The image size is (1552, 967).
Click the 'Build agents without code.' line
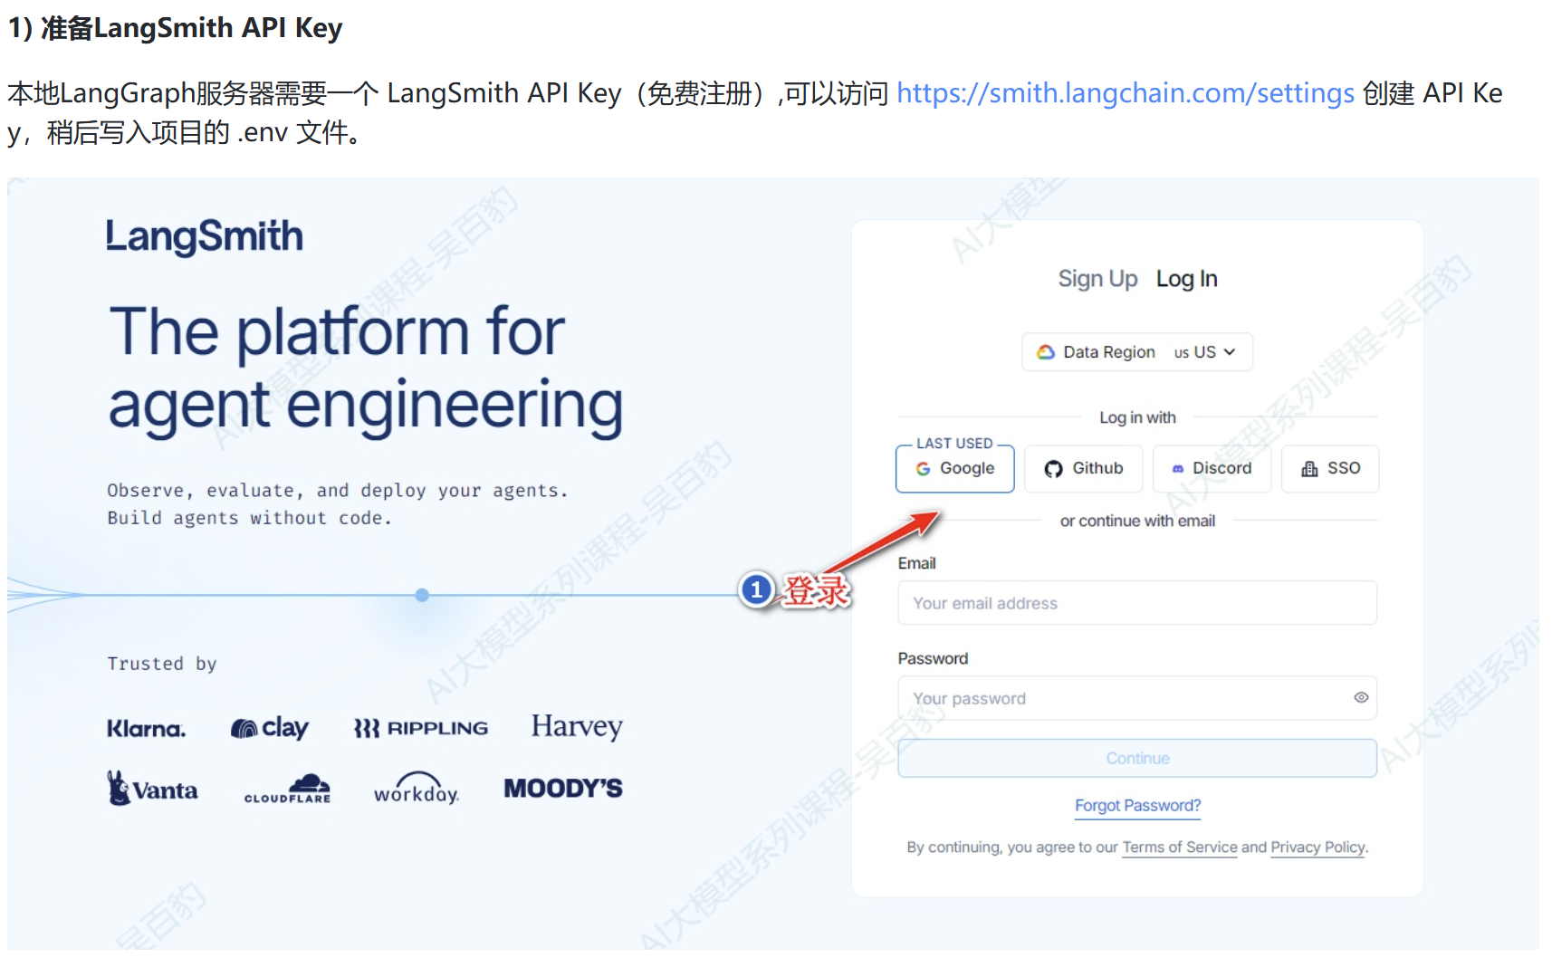[249, 518]
